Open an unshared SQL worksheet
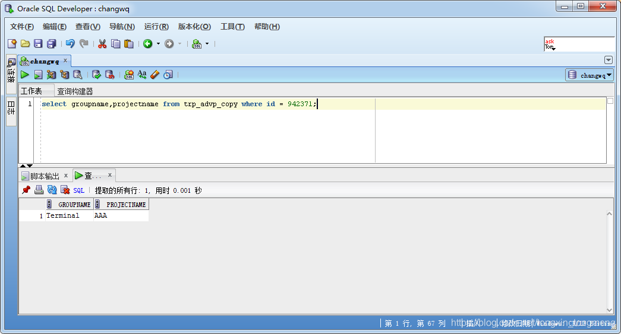Viewport: 621px width, 334px height. 129,75
